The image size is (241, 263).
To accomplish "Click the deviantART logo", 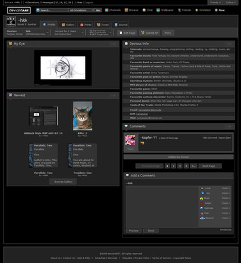I will pos(19,10).
